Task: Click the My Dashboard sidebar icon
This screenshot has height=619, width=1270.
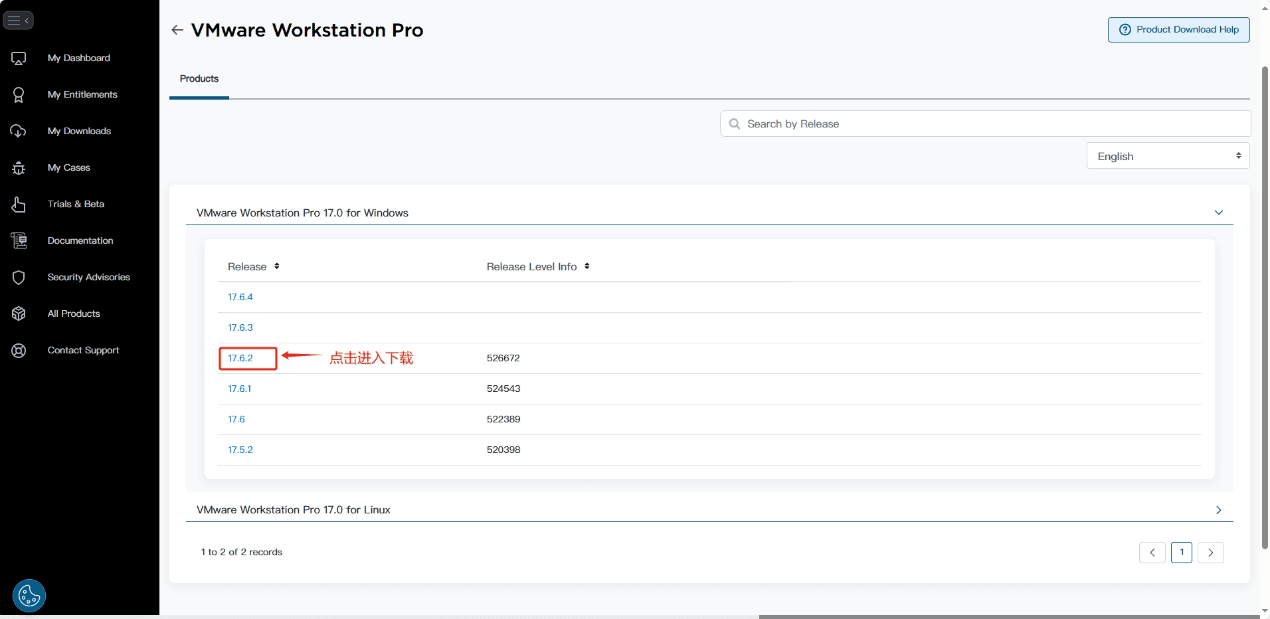Action: point(19,58)
